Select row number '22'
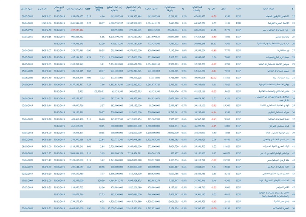Screen dimensions: 306x217 pos(294,17)
